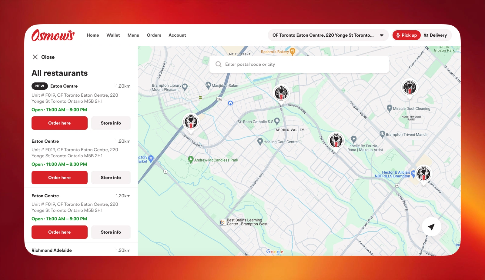Click the Brampton Triveni Mandir marker
Screen dimensions: 485x280
tap(382, 134)
